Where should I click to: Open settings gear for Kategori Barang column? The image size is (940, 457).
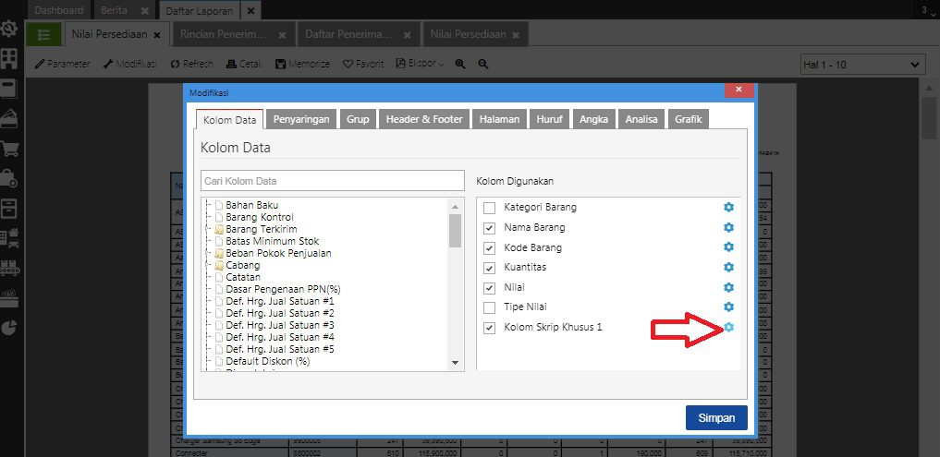pyautogui.click(x=728, y=207)
